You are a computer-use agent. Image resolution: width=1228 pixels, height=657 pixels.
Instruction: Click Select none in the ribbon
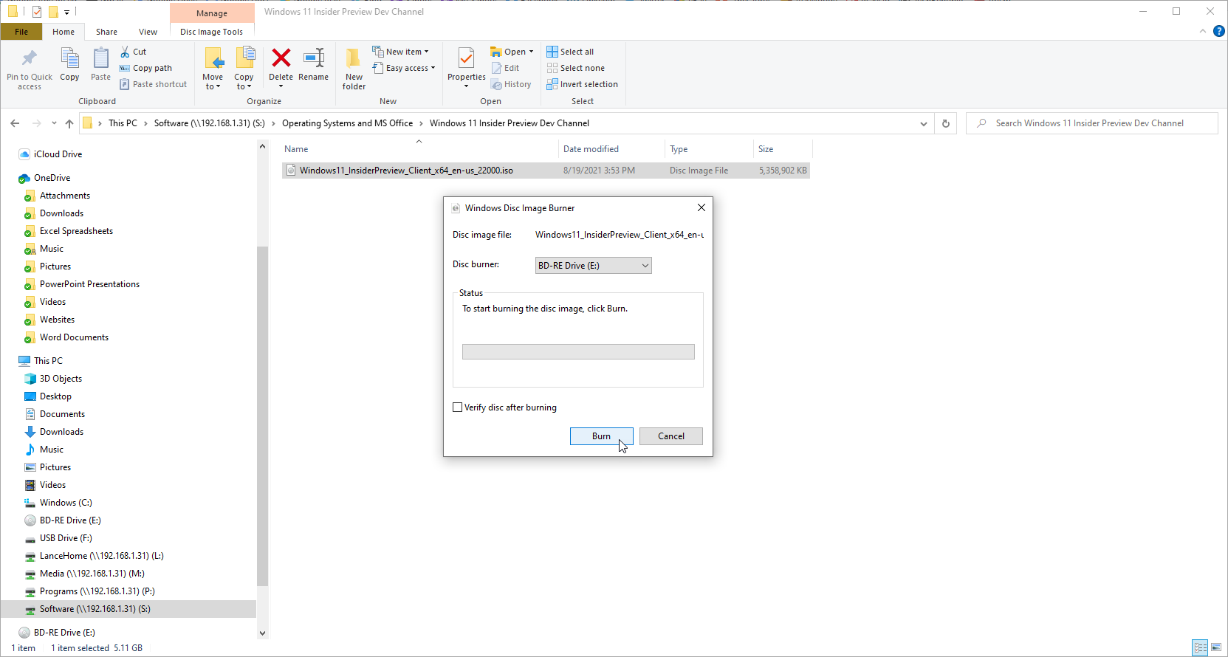tap(576, 68)
